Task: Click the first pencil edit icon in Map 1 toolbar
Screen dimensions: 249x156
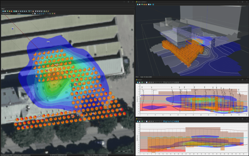Action: pos(44,11)
